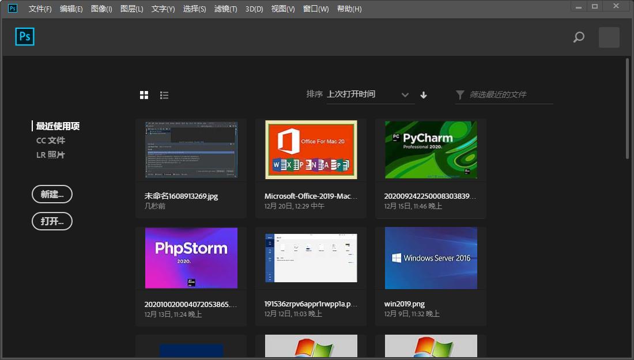Click the 12月 20日, 12:29 中午 timestamp
This screenshot has width=634, height=360.
point(295,206)
